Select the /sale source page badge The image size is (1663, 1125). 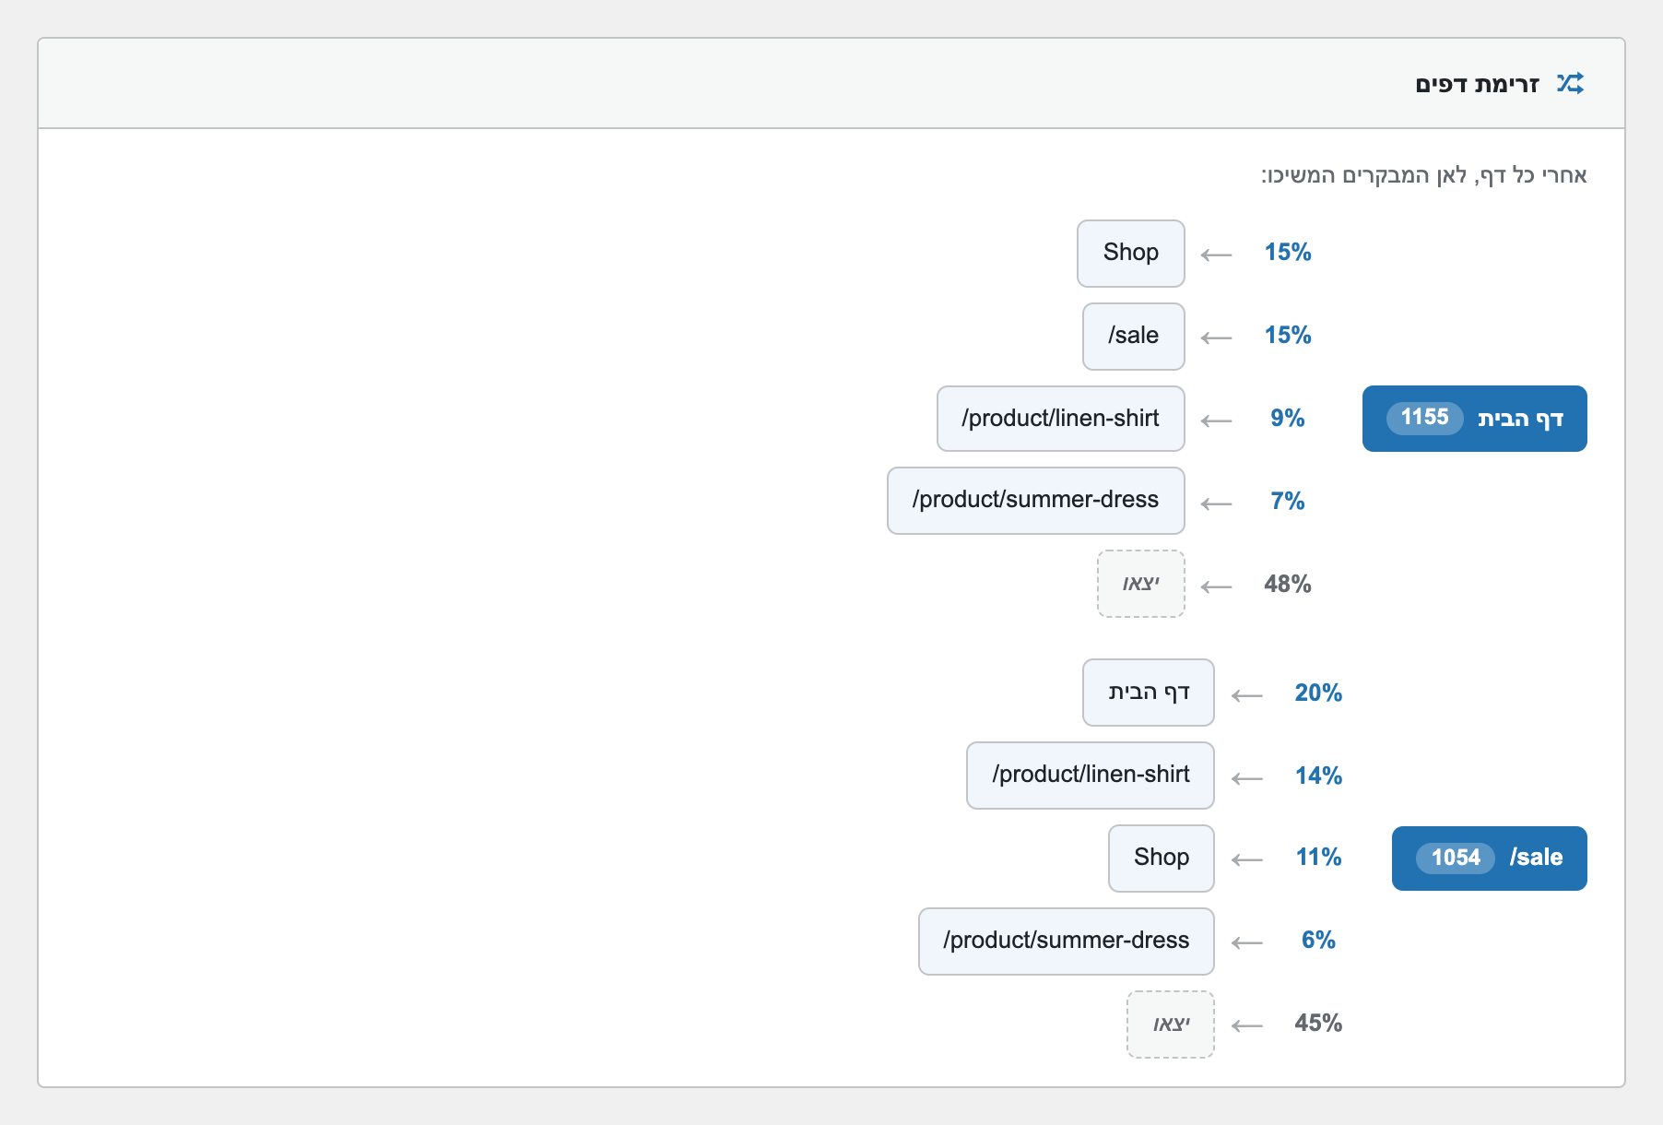click(1489, 858)
